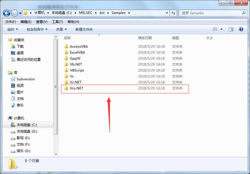This screenshot has width=250, height=174.
Task: Select Desktop (桌面) in navigation pane
Action: (20, 53)
